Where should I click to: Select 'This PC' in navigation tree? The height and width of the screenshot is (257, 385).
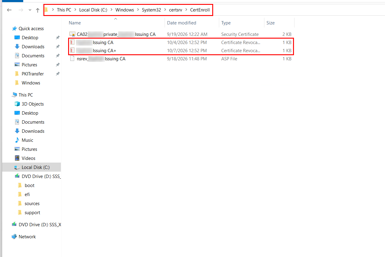[x=26, y=95]
